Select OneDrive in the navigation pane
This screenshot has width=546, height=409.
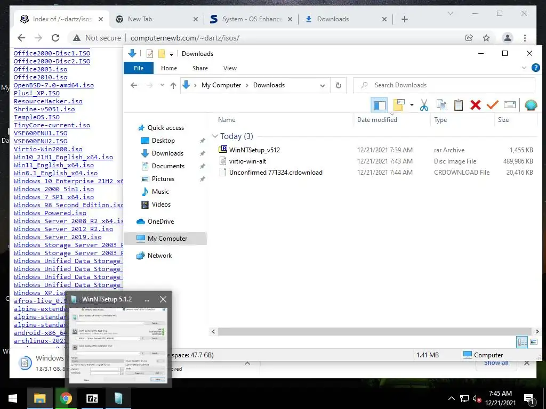click(160, 222)
